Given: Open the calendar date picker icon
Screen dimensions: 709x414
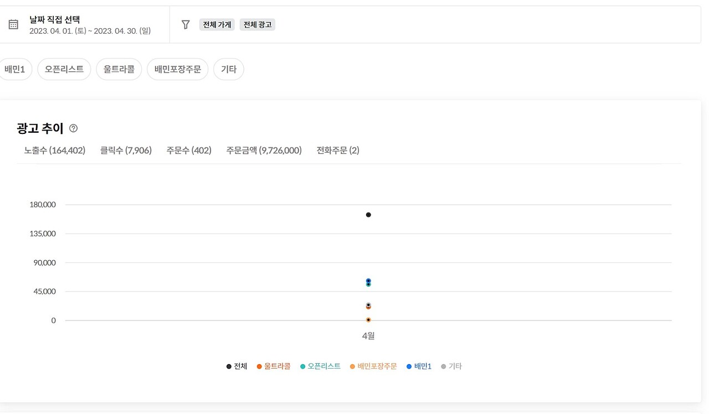Looking at the screenshot, I should pos(13,24).
